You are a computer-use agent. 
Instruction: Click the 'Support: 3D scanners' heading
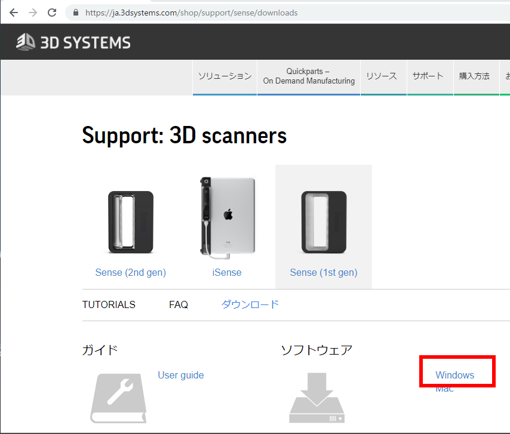point(185,136)
